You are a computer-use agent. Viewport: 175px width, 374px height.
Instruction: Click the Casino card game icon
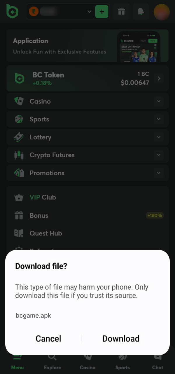click(x=19, y=101)
